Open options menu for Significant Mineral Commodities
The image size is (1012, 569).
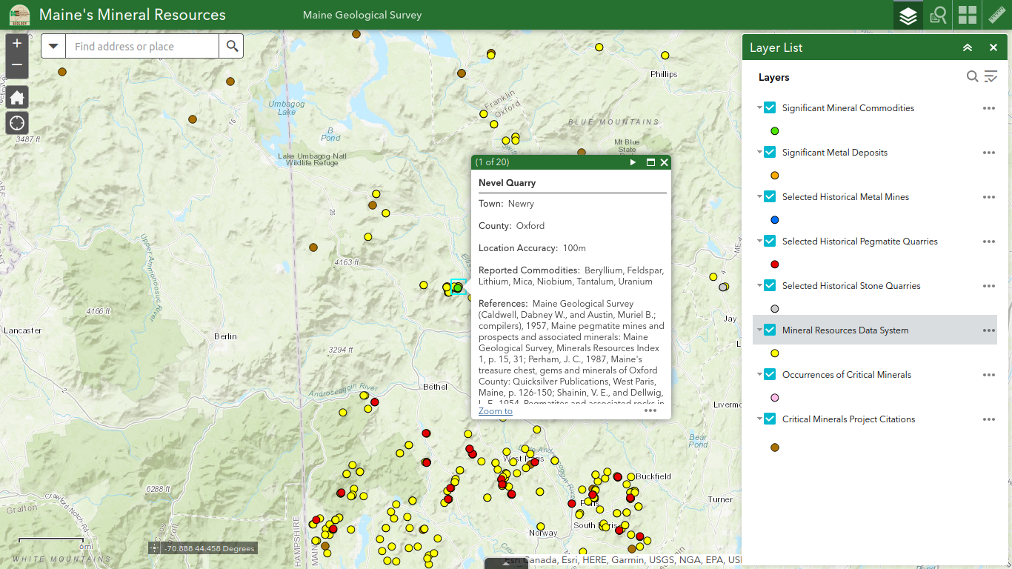pos(988,108)
